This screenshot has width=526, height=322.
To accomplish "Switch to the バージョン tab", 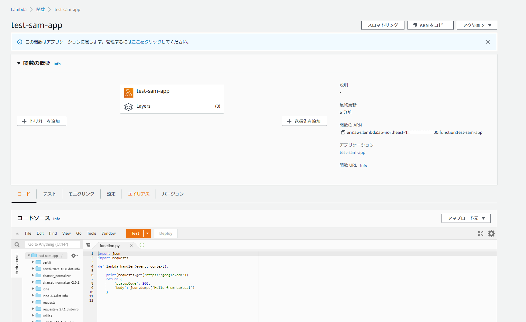I will click(173, 194).
